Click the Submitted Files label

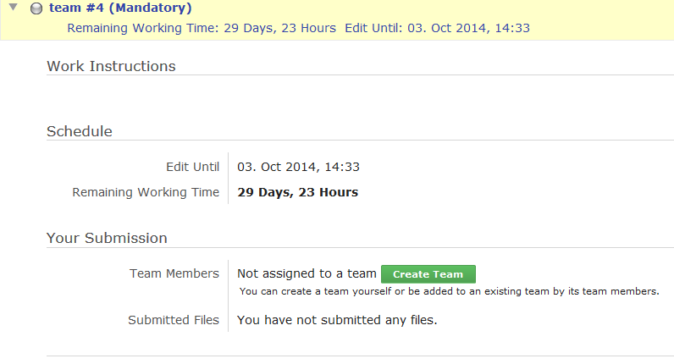click(174, 320)
